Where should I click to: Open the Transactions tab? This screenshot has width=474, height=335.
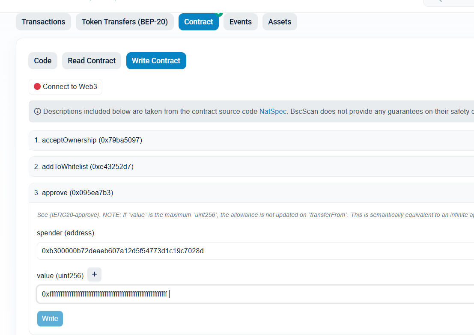(x=43, y=22)
